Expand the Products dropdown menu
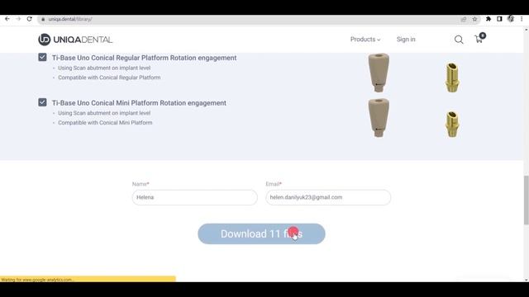Screen dimensions: 529x297 (365, 40)
